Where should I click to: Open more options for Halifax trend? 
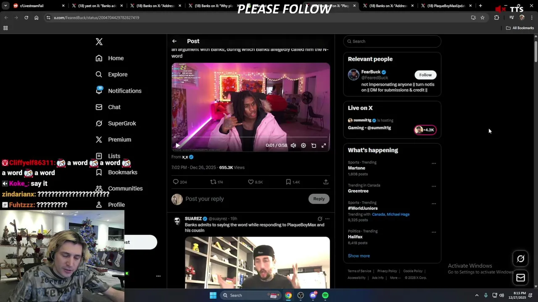click(x=434, y=232)
